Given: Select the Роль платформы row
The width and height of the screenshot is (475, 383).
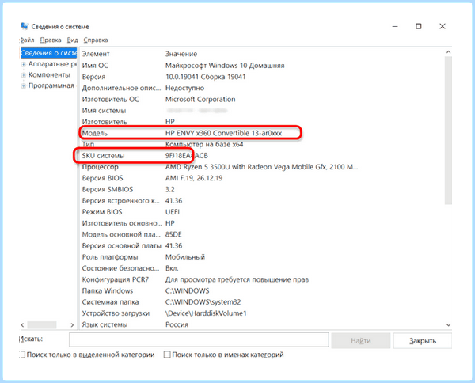Looking at the screenshot, I should 262,257.
